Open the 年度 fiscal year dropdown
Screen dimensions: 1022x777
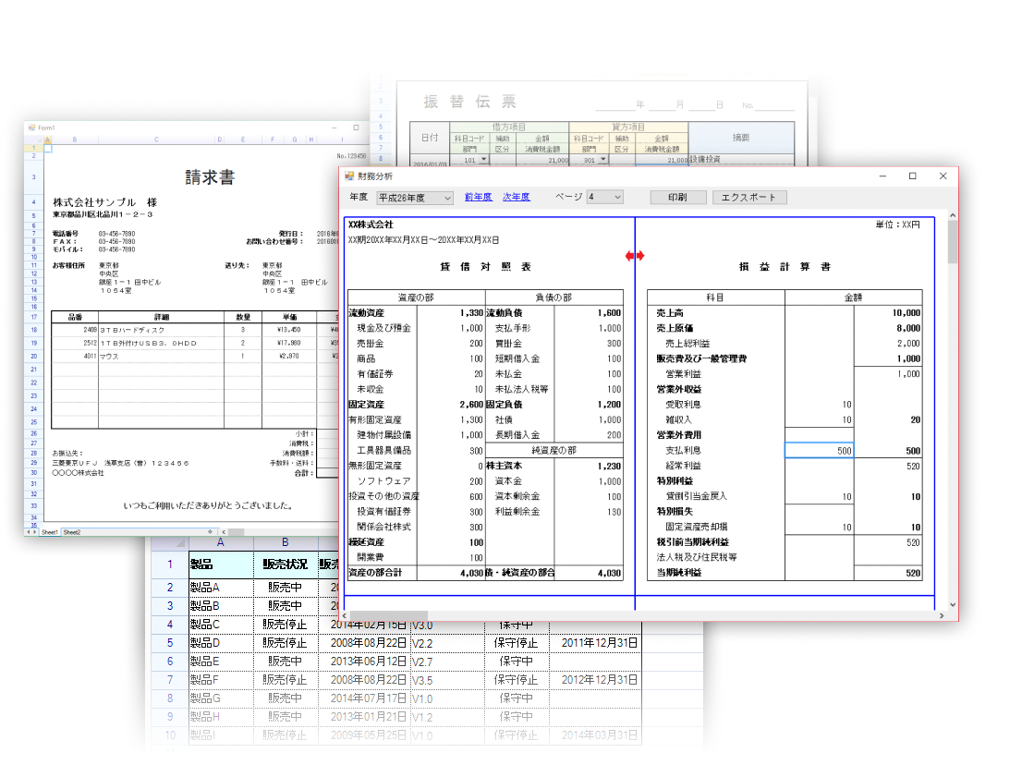point(447,198)
